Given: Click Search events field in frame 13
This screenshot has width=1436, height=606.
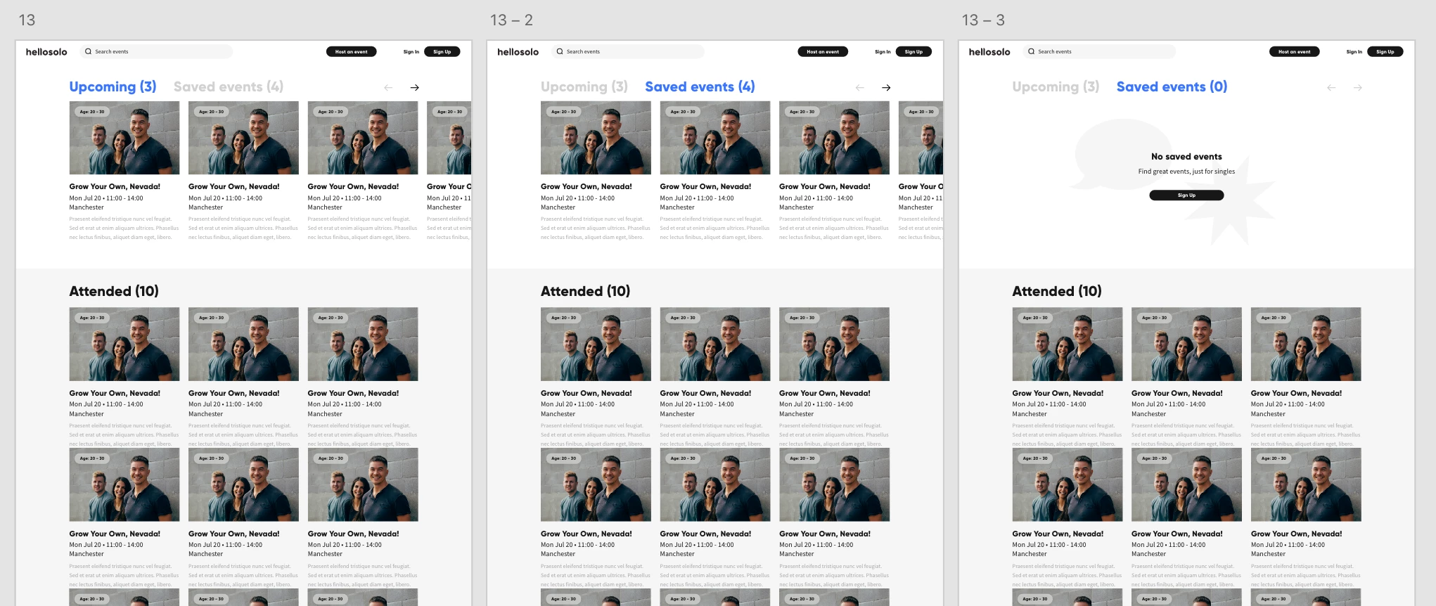Looking at the screenshot, I should (155, 51).
